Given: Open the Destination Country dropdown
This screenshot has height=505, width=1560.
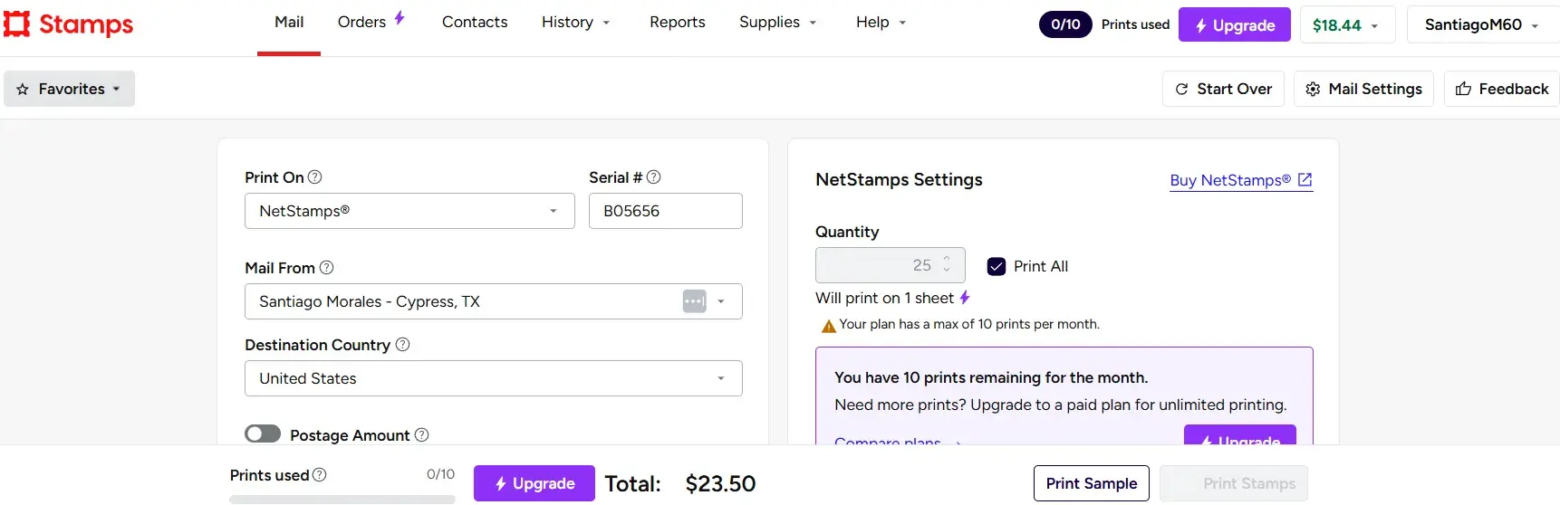Looking at the screenshot, I should point(493,378).
